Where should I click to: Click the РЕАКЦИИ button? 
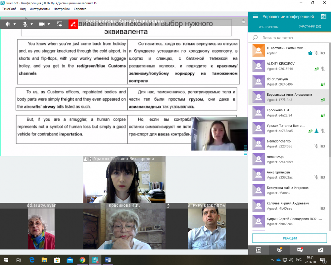click(290, 238)
